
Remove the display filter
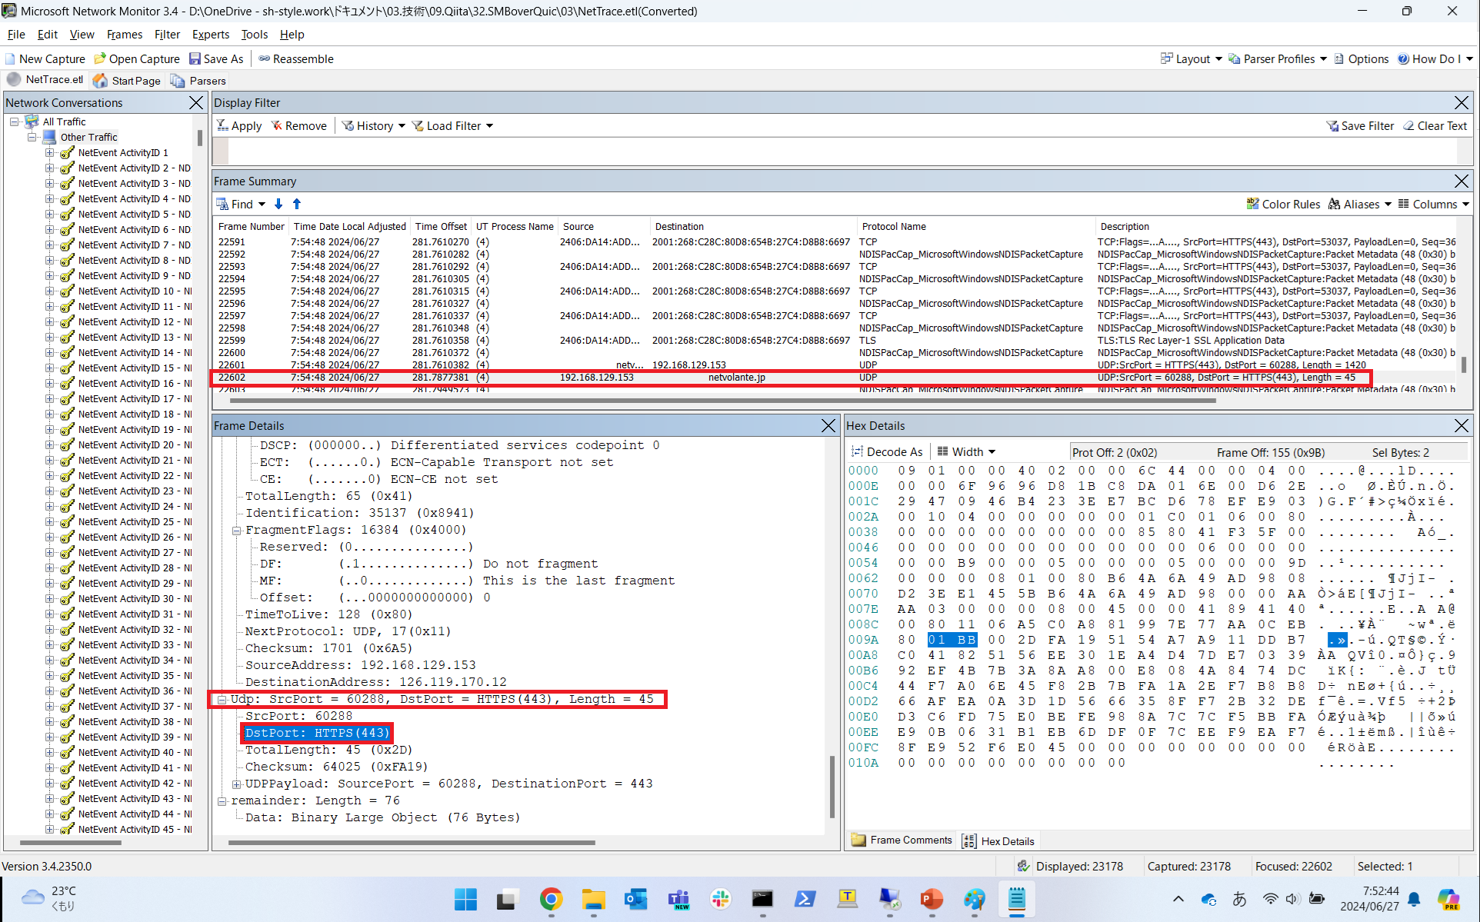(298, 126)
